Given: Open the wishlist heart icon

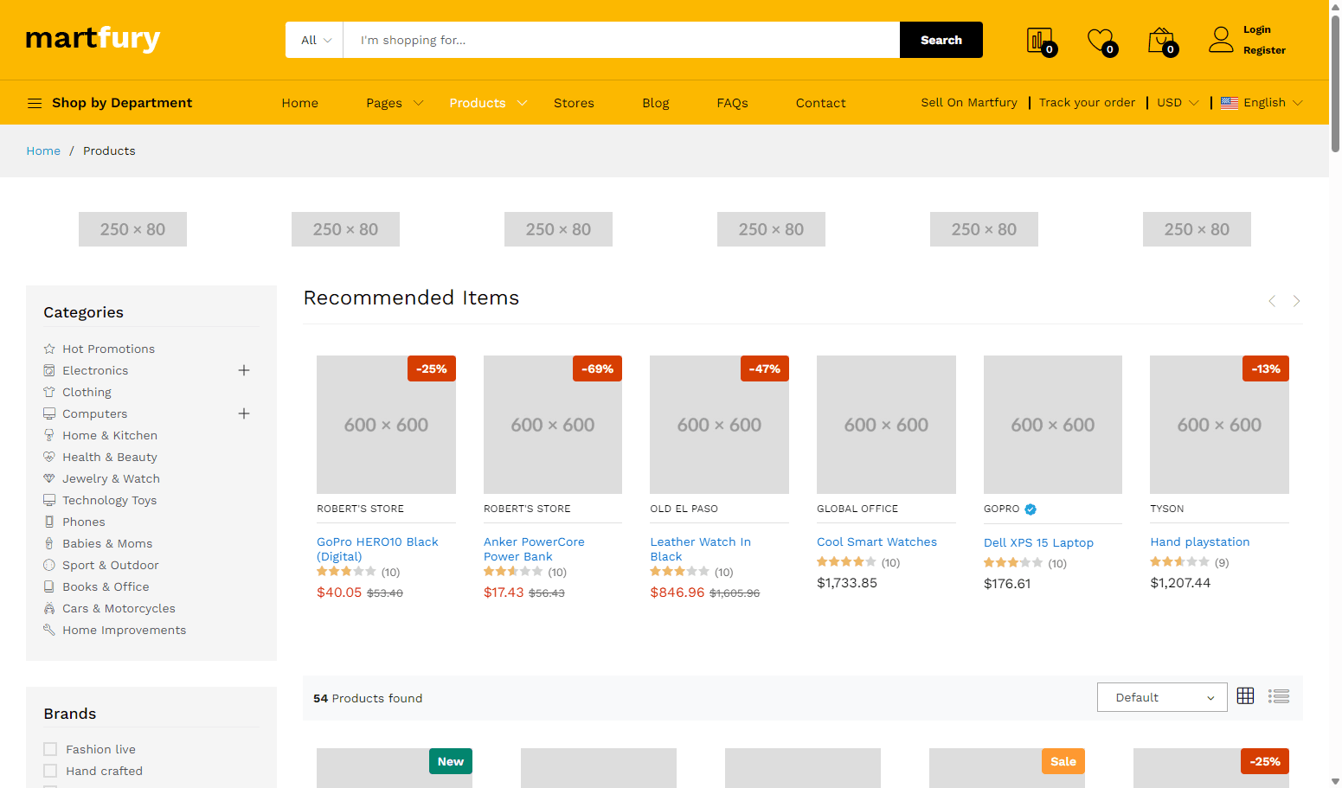Looking at the screenshot, I should [1101, 41].
